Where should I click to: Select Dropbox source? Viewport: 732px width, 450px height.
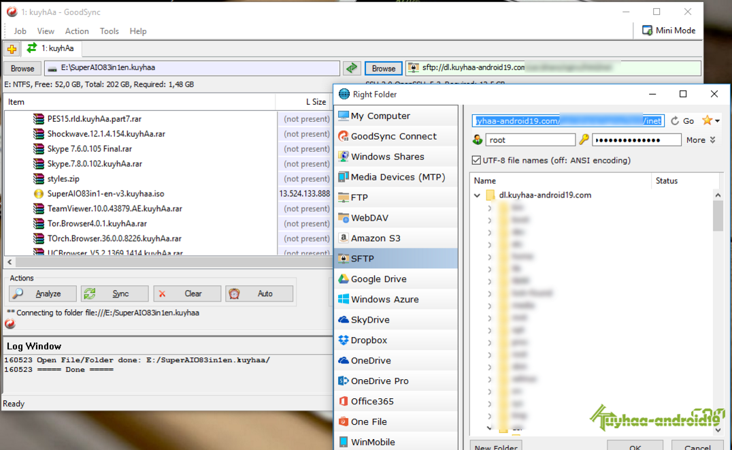397,340
